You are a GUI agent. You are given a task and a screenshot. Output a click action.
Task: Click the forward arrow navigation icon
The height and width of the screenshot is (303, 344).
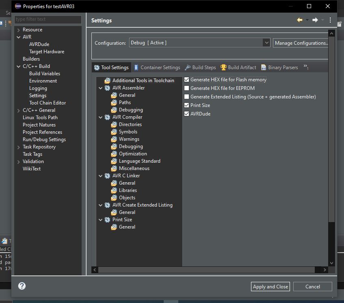click(315, 20)
